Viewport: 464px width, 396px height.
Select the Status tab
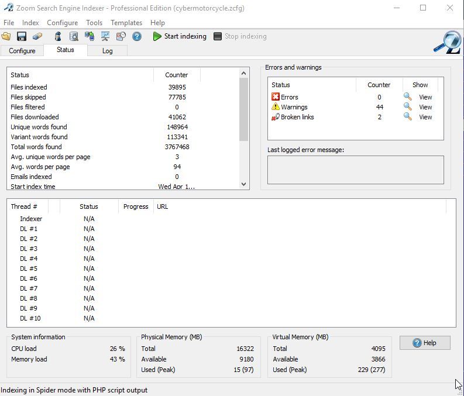66,50
